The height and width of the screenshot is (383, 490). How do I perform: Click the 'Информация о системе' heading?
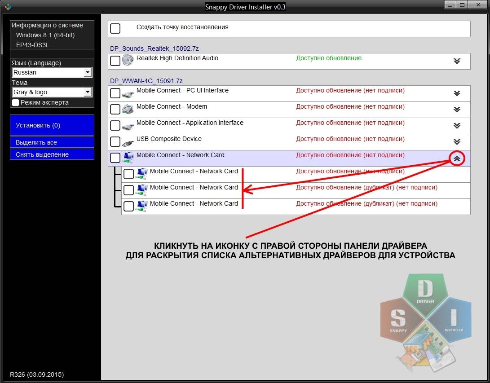coord(47,25)
